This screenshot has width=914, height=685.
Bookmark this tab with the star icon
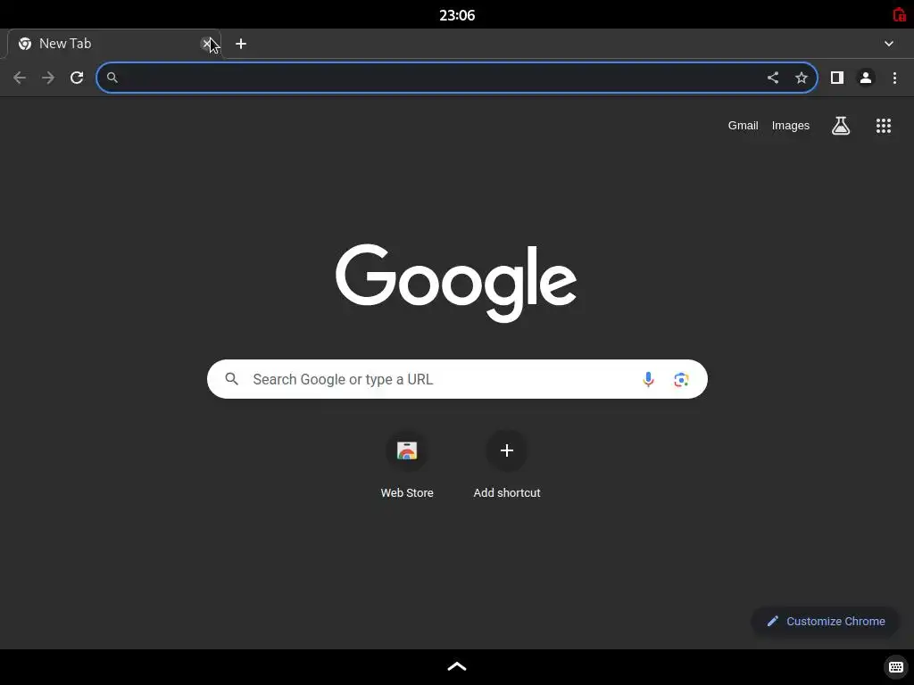(x=802, y=78)
